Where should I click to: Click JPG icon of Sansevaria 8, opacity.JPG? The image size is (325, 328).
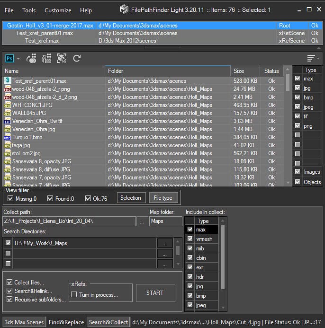tap(7, 161)
